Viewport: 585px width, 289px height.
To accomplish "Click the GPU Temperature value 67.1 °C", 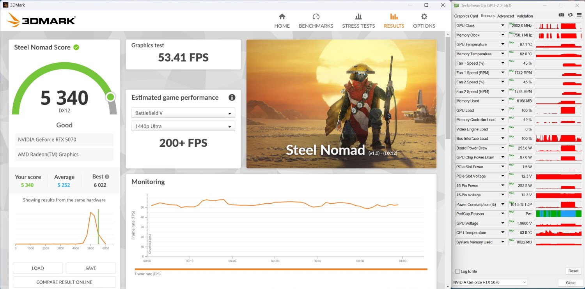I will pyautogui.click(x=525, y=44).
